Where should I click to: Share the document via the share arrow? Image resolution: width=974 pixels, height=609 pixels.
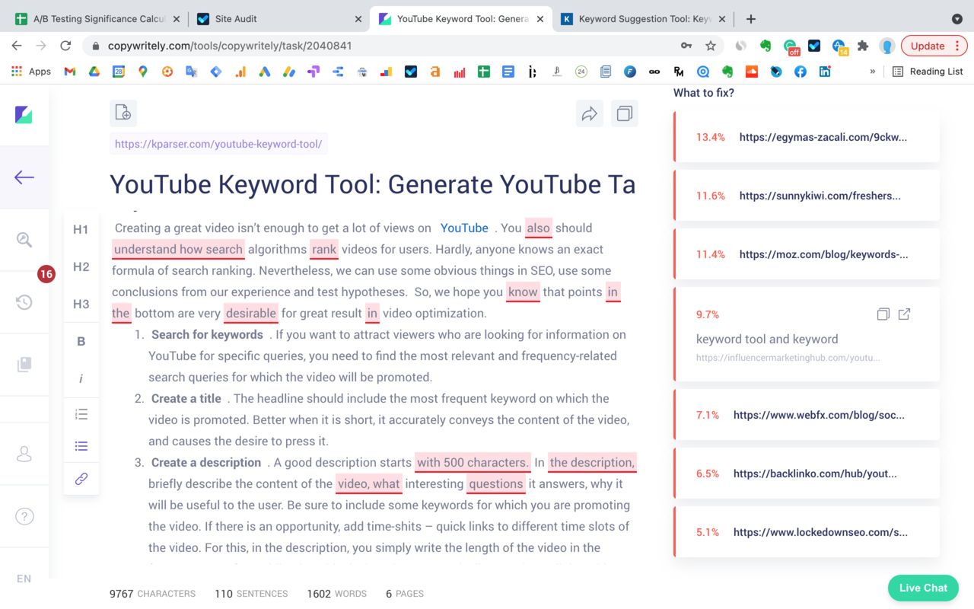(589, 113)
